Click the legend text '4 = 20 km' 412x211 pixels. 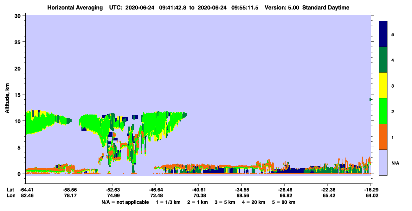point(254,202)
